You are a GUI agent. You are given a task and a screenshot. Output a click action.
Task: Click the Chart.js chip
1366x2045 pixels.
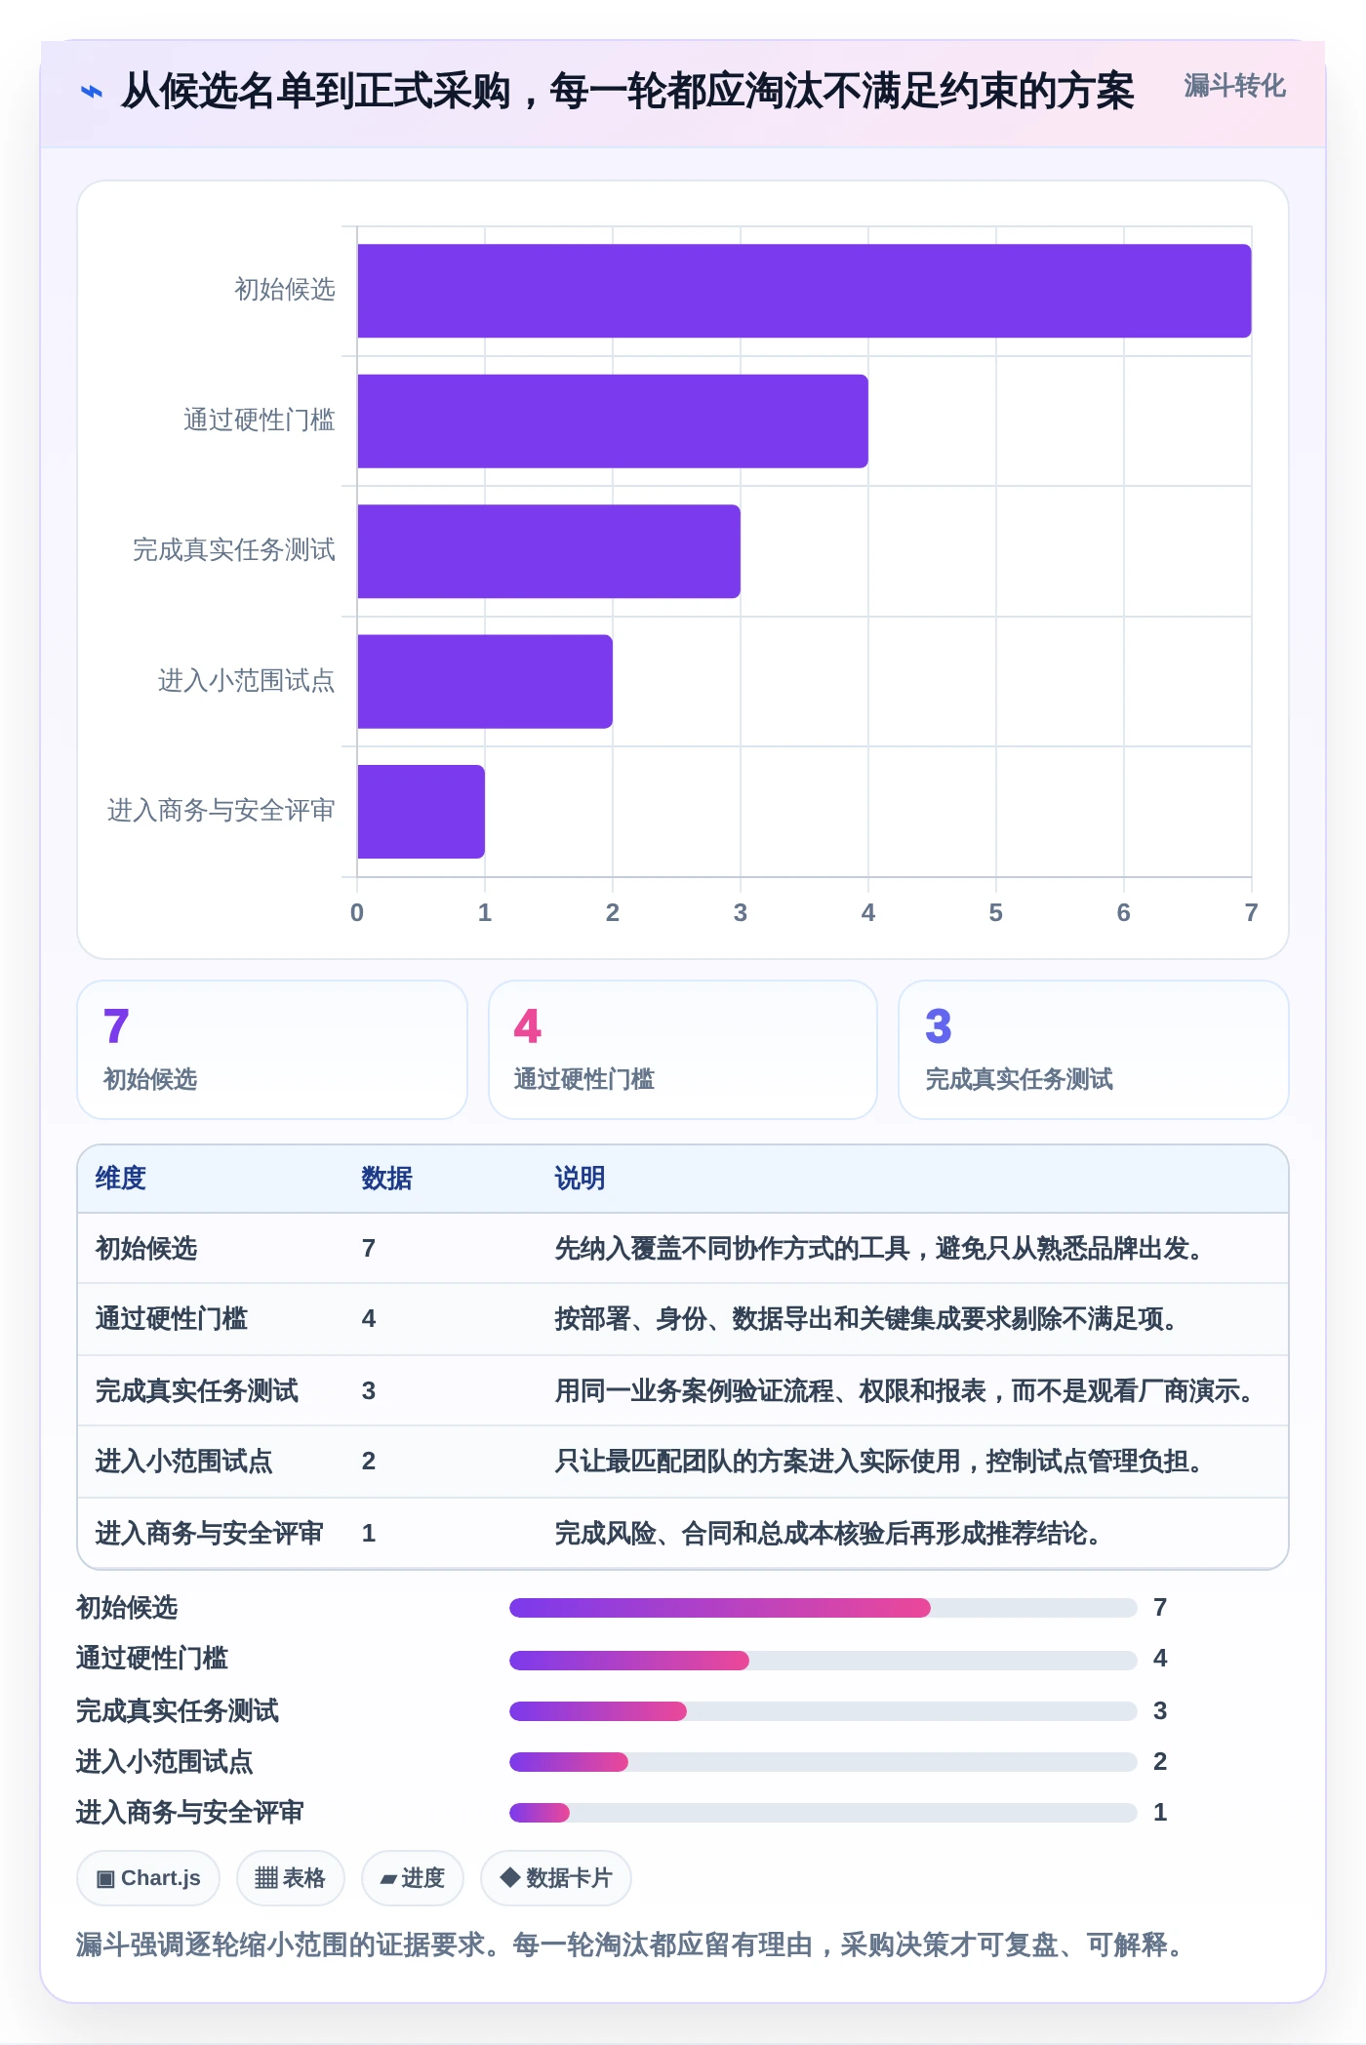click(x=148, y=1878)
